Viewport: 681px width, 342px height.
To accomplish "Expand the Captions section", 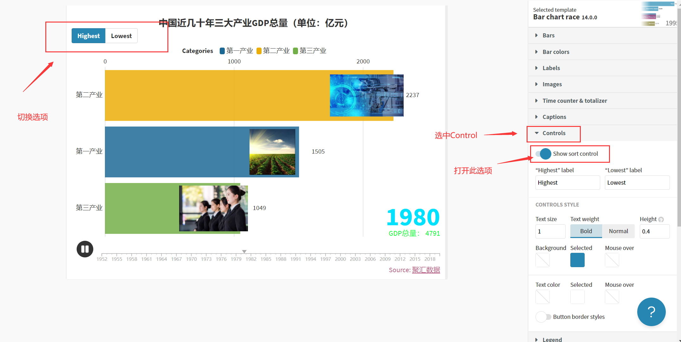I will point(602,117).
